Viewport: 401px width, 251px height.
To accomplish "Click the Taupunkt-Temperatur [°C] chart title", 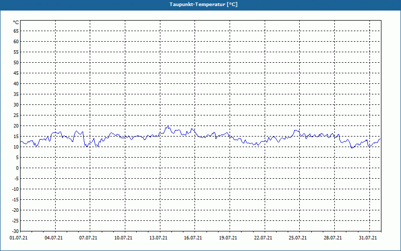I will (200, 4).
